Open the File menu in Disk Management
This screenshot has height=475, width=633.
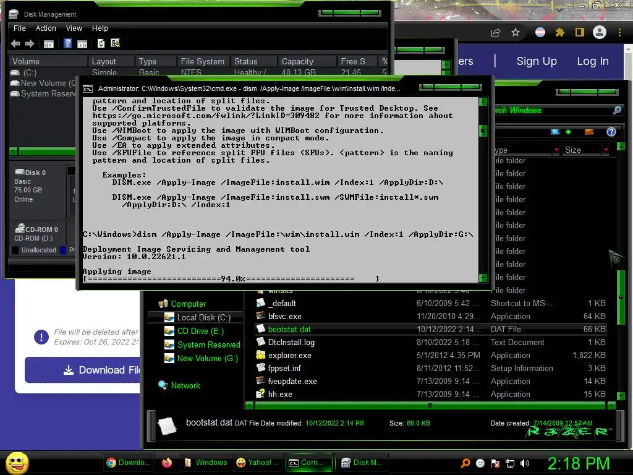click(19, 28)
